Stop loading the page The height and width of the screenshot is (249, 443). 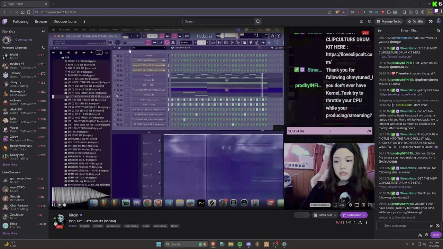click(x=17, y=12)
